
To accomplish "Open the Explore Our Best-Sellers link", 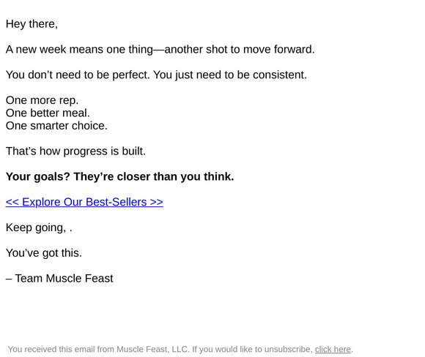I will click(x=84, y=202).
